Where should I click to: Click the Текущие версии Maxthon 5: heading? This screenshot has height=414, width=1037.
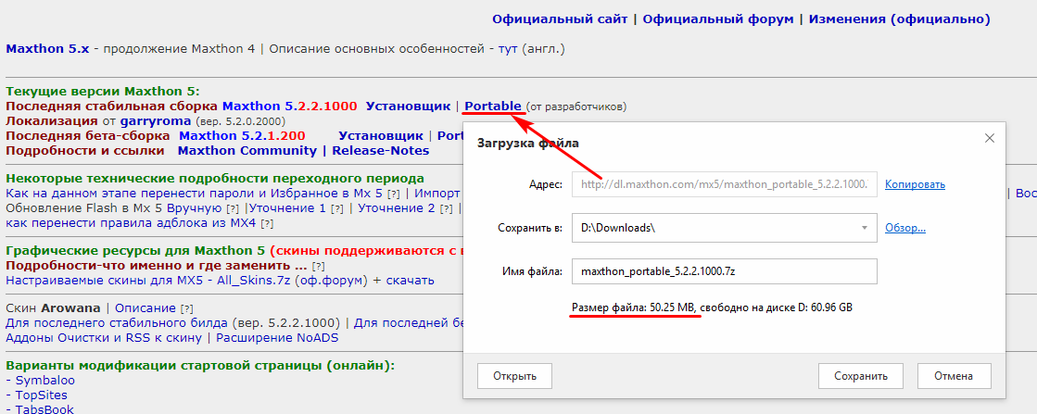click(x=103, y=92)
